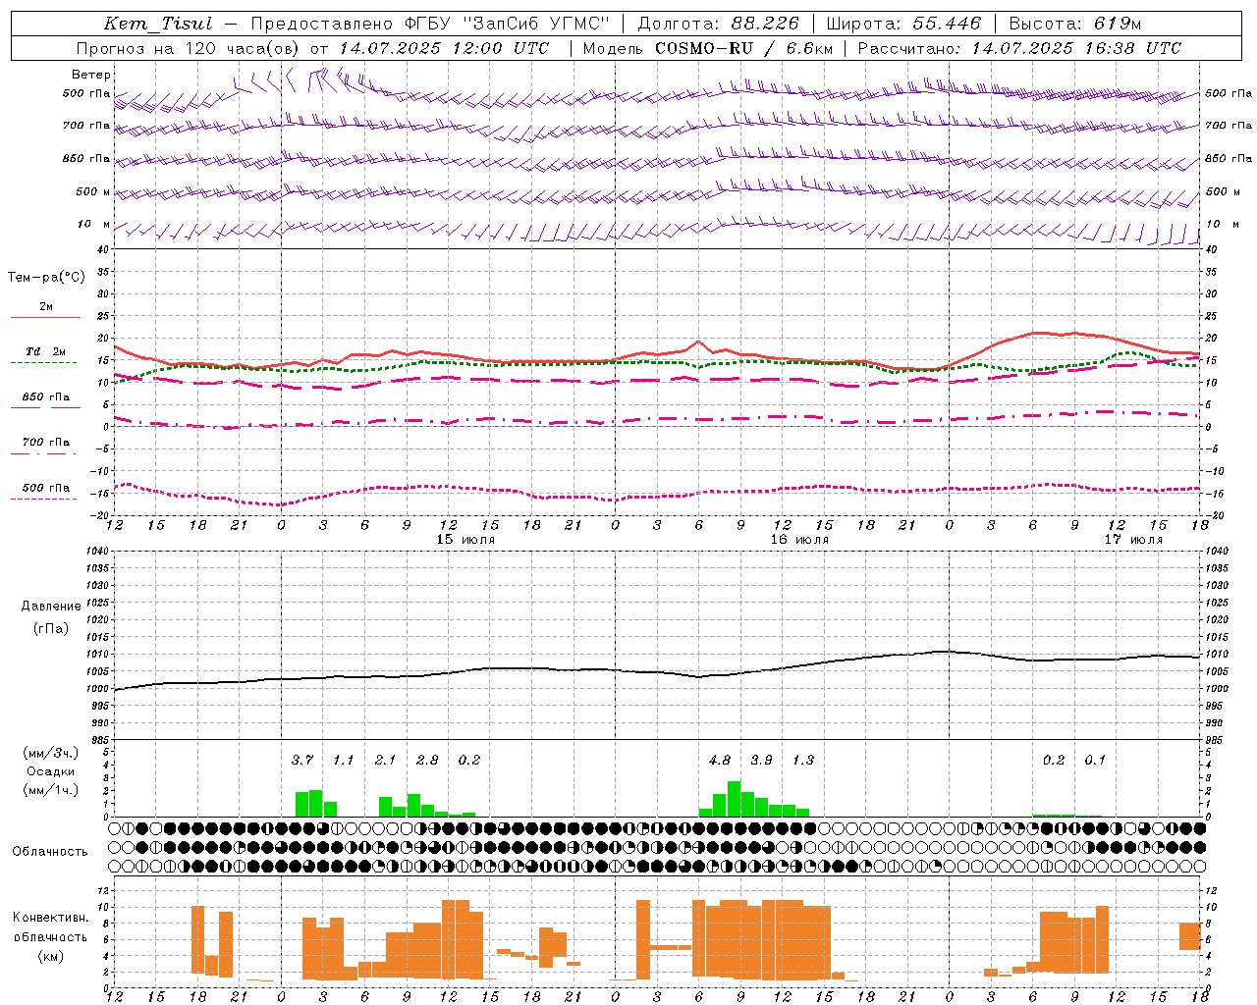This screenshot has height=1005, width=1257.
Task: Click the Прогноз на 120 часа(ов) text
Action: [189, 48]
